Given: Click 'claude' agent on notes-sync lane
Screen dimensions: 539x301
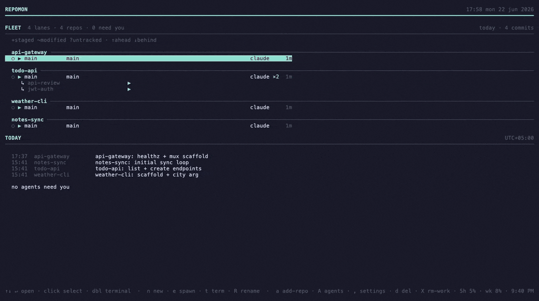Looking at the screenshot, I should click(260, 126).
